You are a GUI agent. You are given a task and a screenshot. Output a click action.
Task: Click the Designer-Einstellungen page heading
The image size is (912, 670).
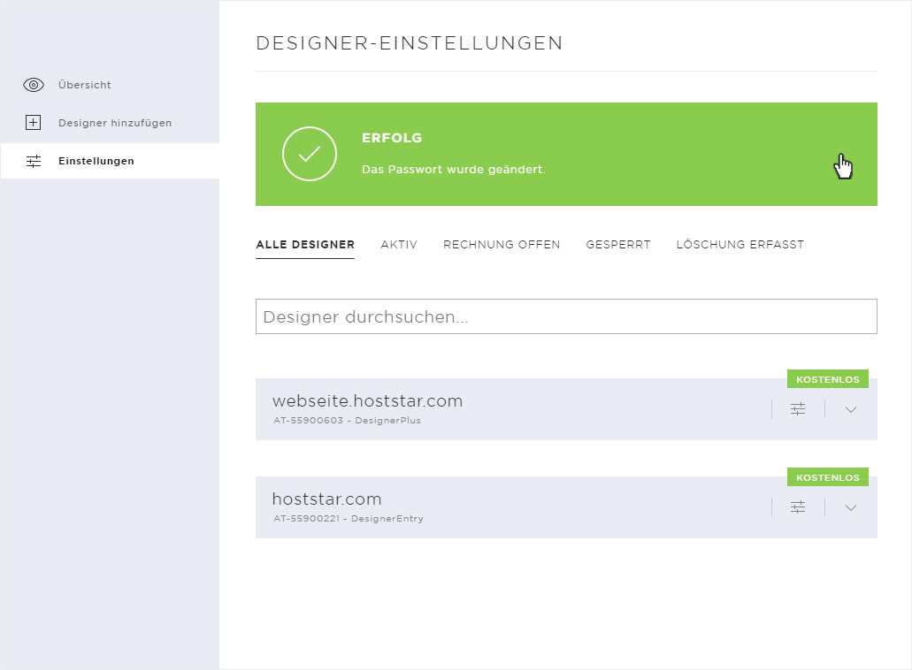click(x=410, y=43)
